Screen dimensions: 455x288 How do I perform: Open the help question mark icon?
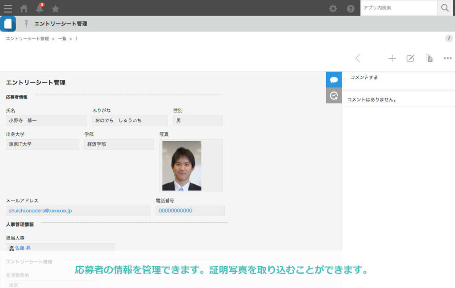click(x=351, y=8)
